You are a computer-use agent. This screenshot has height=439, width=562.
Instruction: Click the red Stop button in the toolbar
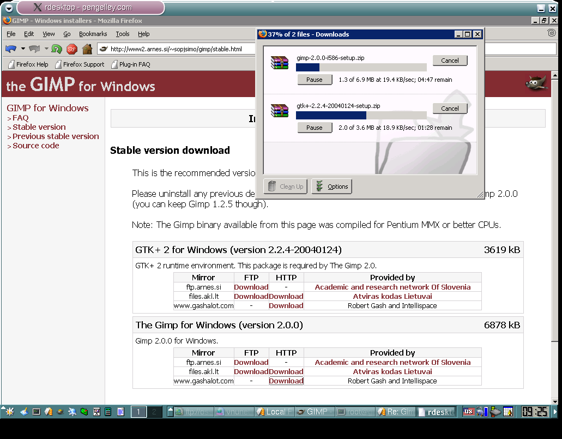(x=72, y=49)
